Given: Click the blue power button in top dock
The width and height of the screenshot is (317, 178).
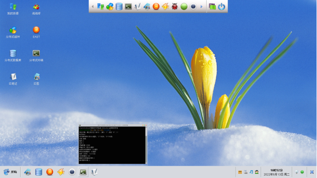Looking at the screenshot, I should point(222,6).
